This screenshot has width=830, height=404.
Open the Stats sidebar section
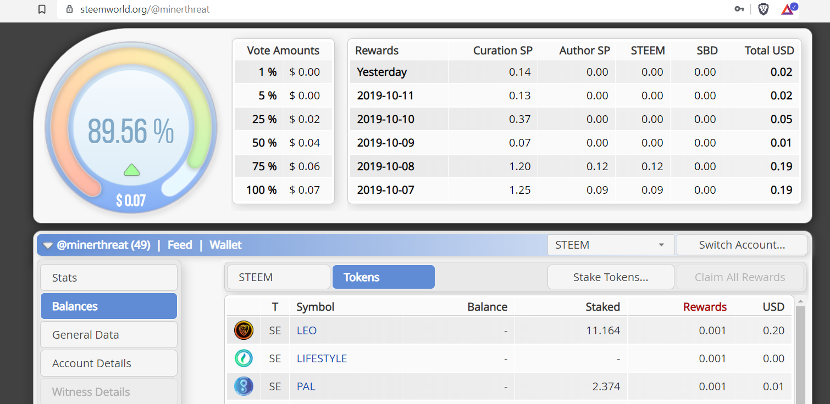109,278
